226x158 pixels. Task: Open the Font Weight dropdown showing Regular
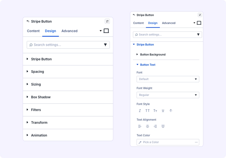168,95
